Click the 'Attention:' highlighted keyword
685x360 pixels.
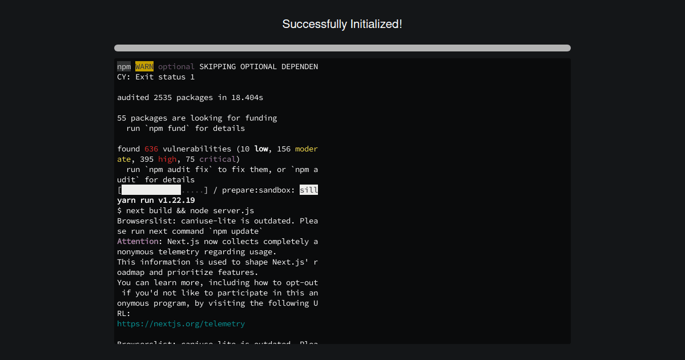137,241
